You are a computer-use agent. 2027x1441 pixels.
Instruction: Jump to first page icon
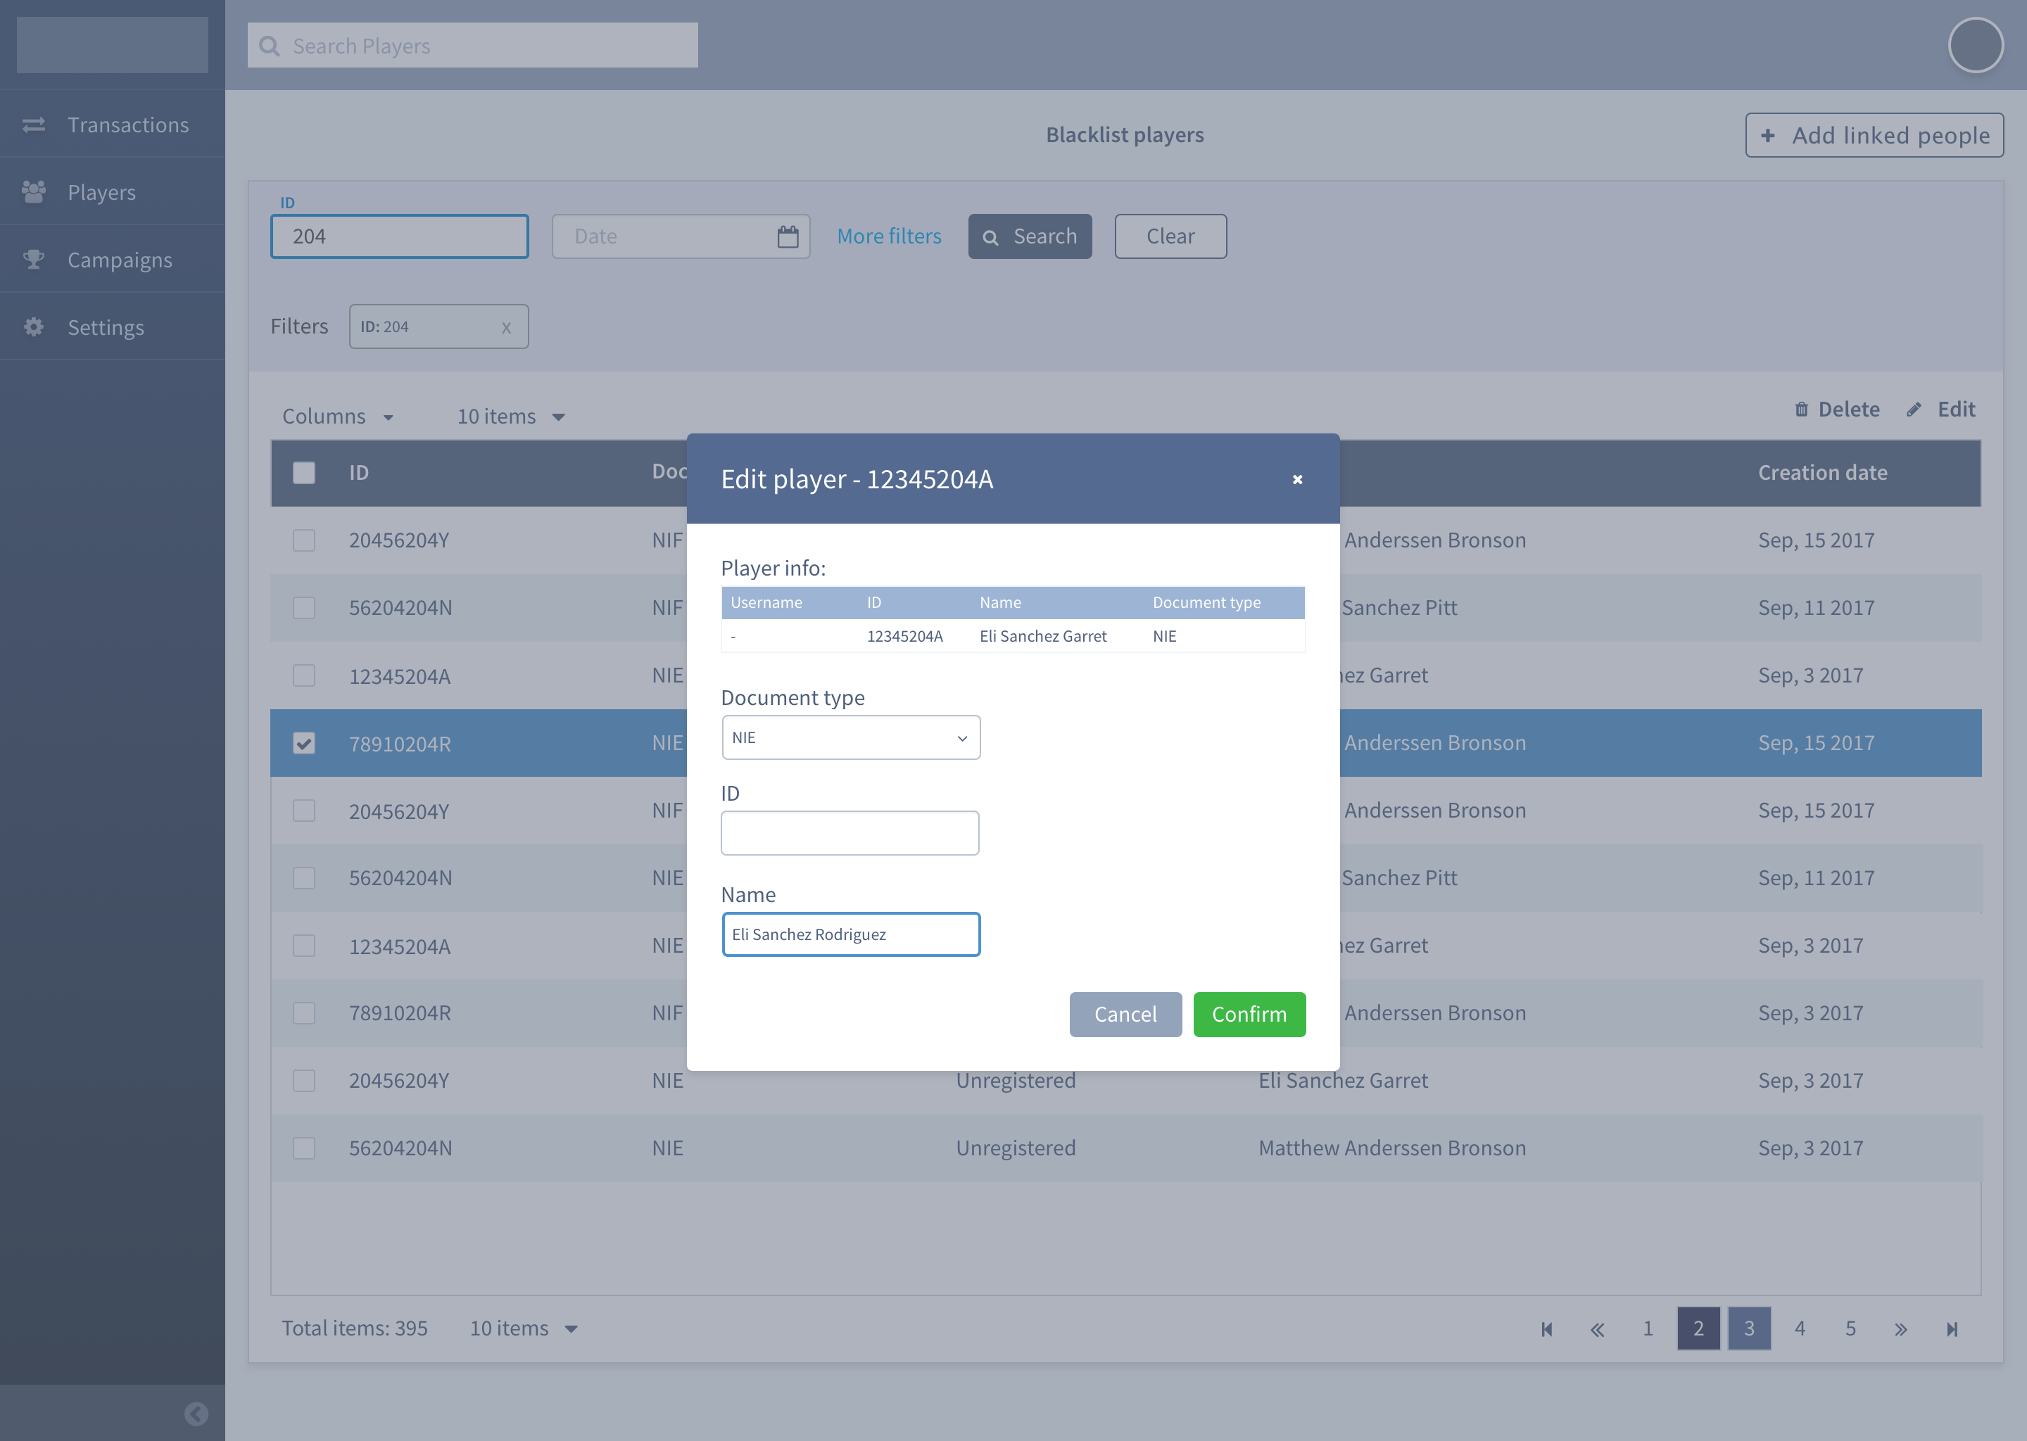[1547, 1328]
